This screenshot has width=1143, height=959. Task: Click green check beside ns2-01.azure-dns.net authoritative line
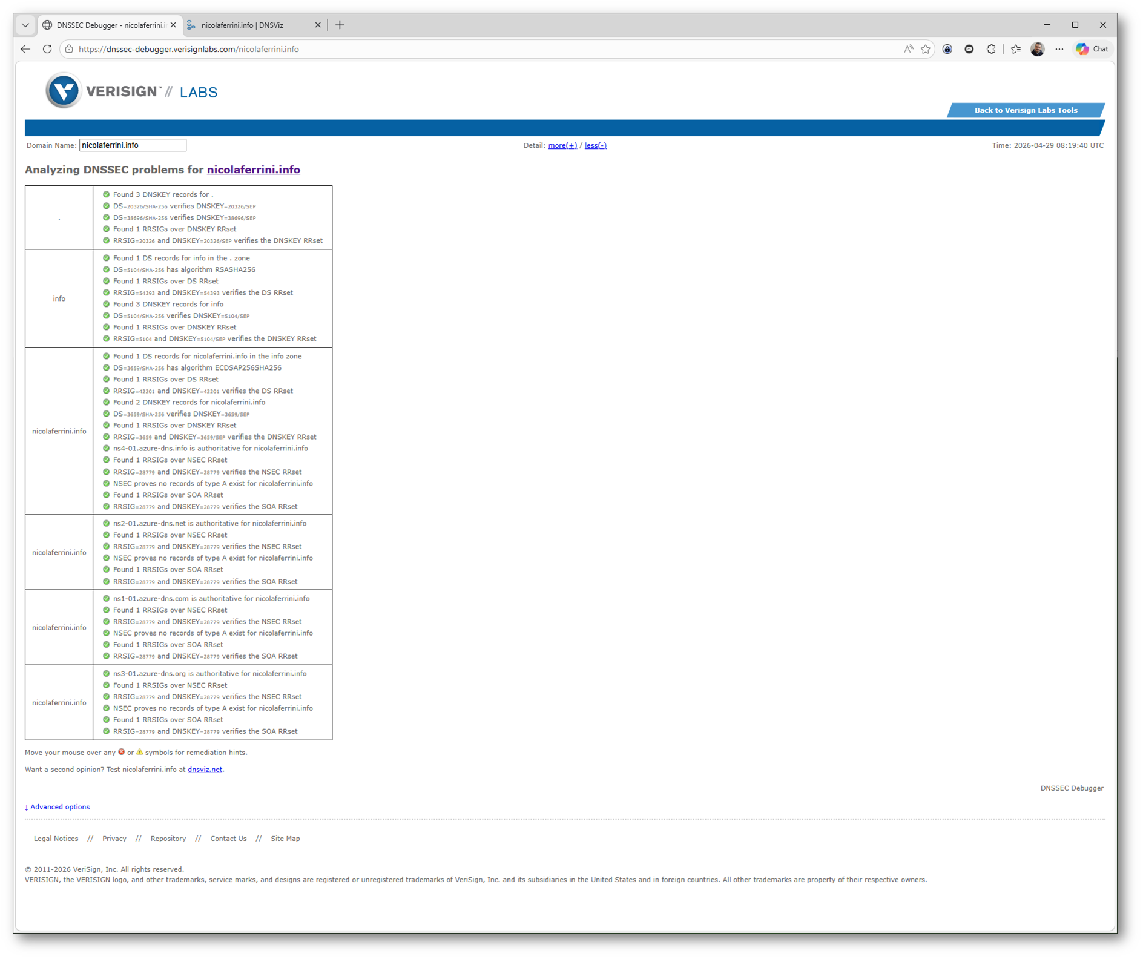coord(106,523)
